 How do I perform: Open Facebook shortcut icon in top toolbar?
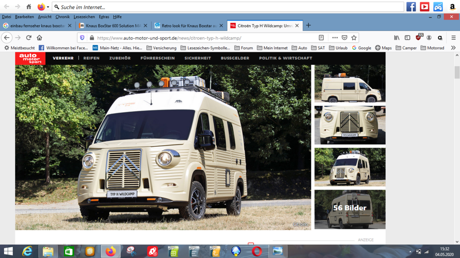pos(411,7)
